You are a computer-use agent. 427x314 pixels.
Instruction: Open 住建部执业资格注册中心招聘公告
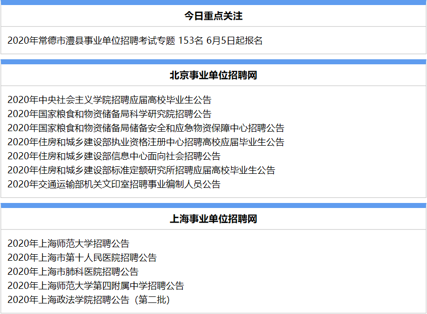click(146, 142)
